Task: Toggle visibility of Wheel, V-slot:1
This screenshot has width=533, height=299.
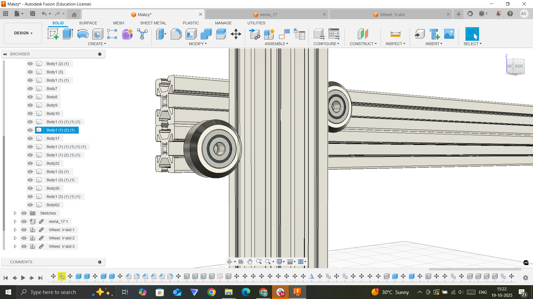Action: tap(24, 230)
